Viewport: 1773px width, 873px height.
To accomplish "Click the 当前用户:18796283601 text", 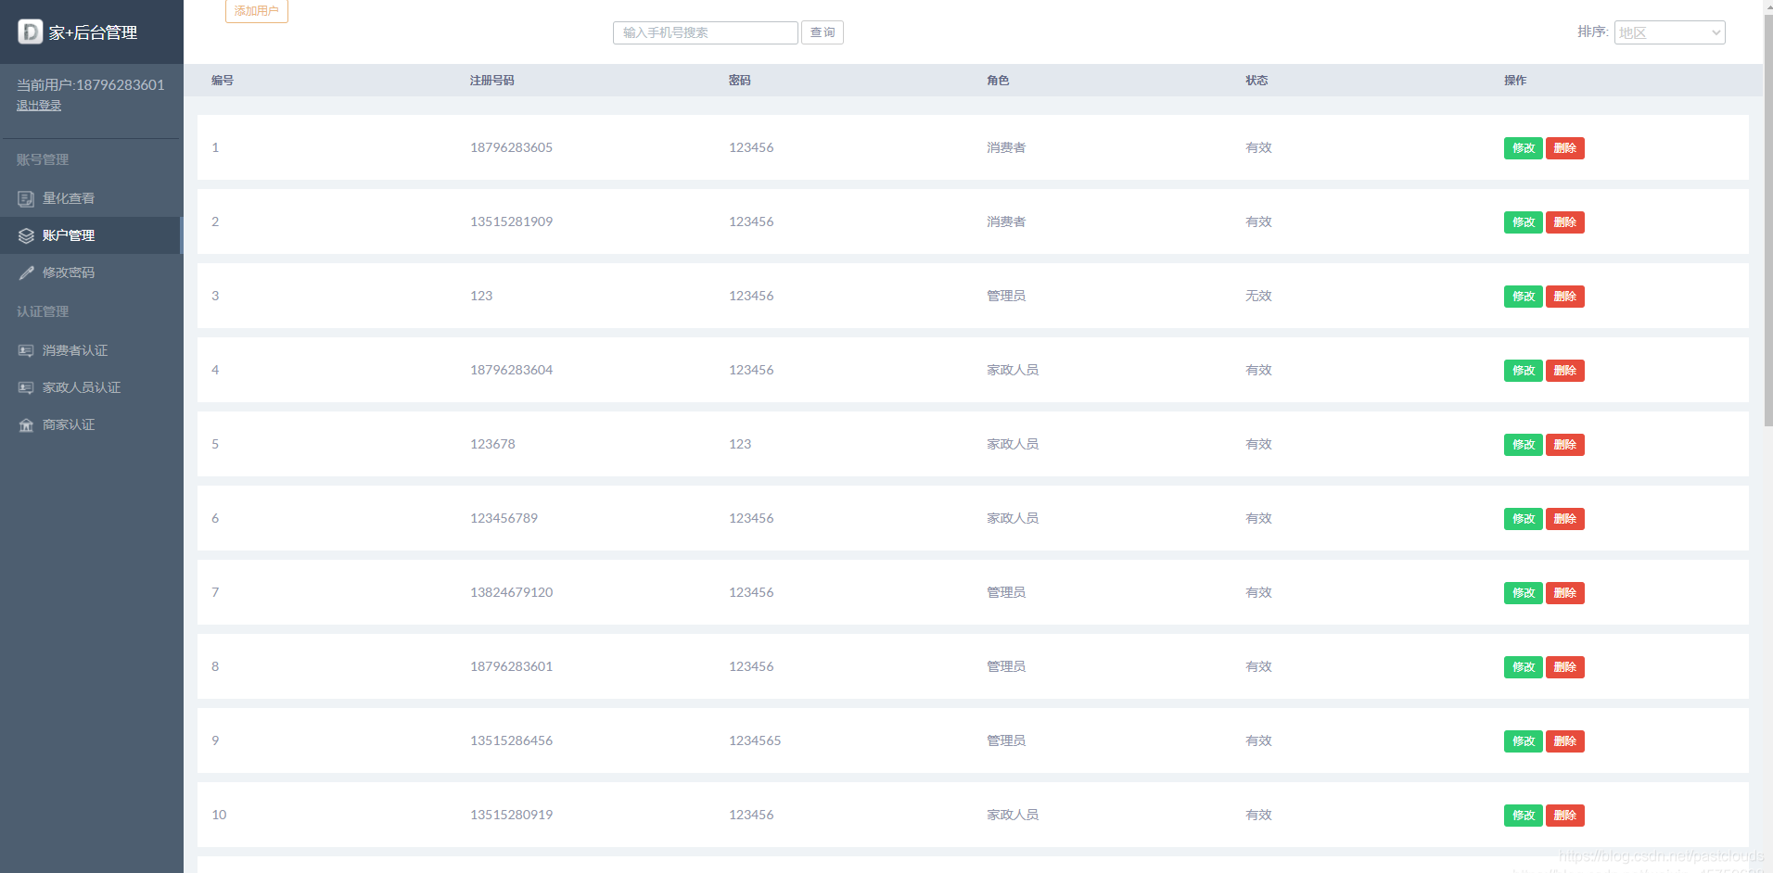I will (91, 84).
